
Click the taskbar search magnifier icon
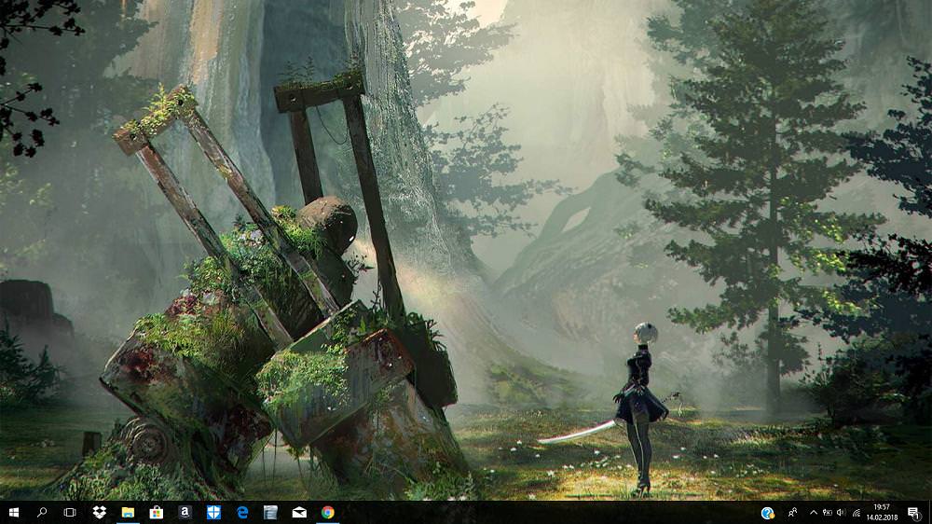pos(42,512)
